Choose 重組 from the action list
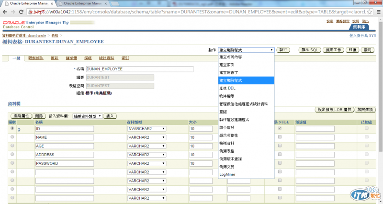Screen dimensions: 383x204 point(246,112)
